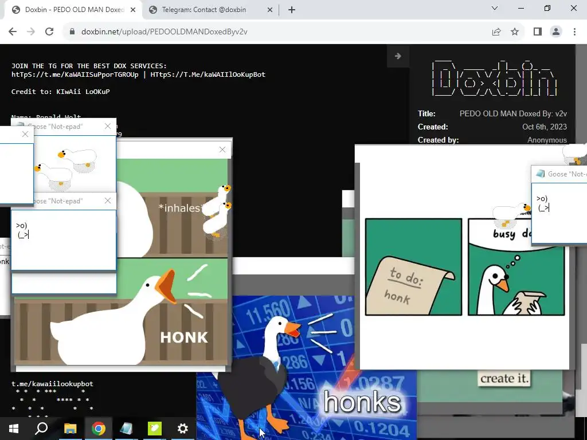The image size is (587, 440).
Task: Bookmark this page with the star icon
Action: pos(515,32)
